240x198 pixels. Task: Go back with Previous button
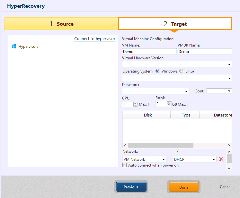pyautogui.click(x=131, y=187)
